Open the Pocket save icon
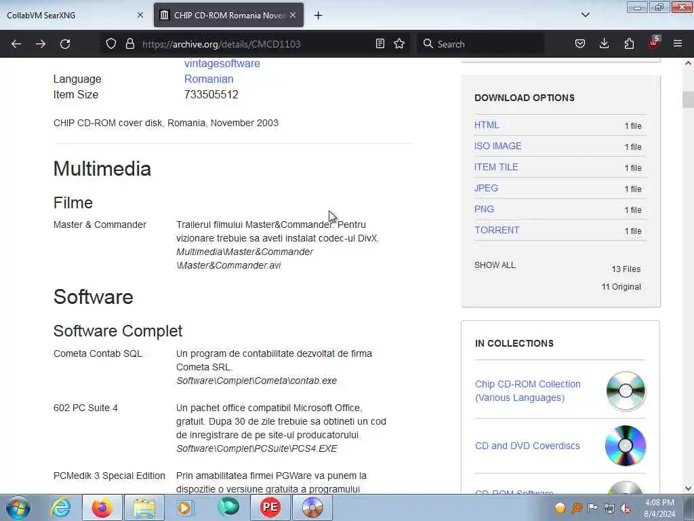 [580, 43]
